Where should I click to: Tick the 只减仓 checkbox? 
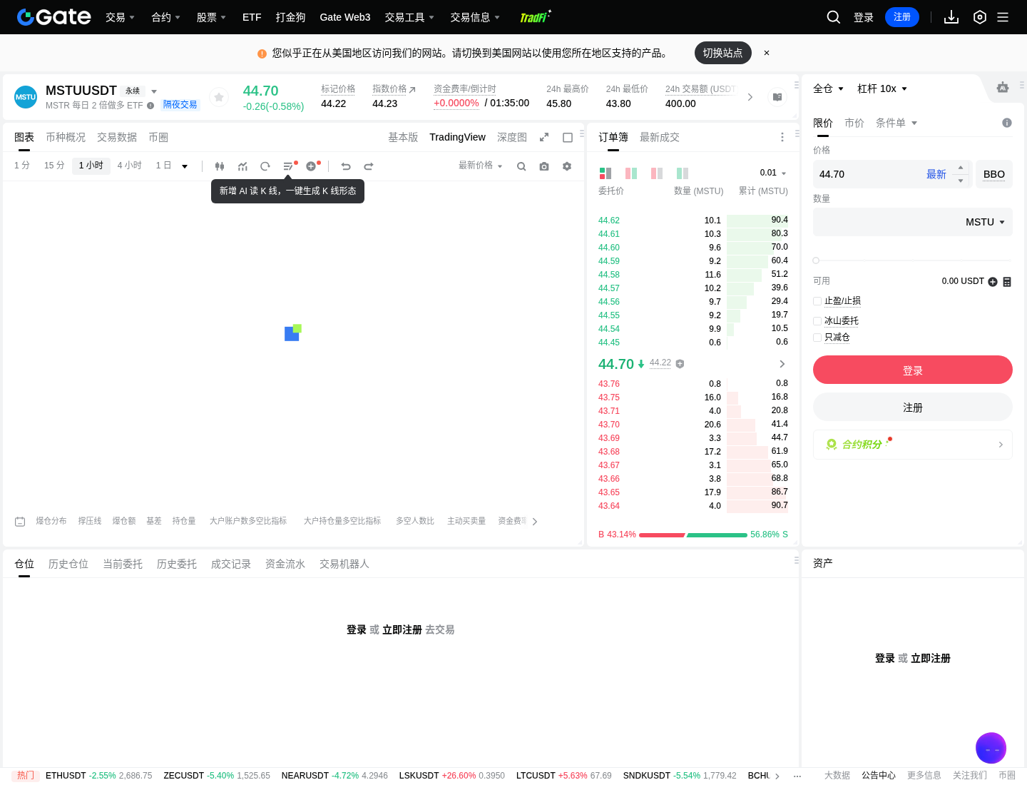[817, 338]
